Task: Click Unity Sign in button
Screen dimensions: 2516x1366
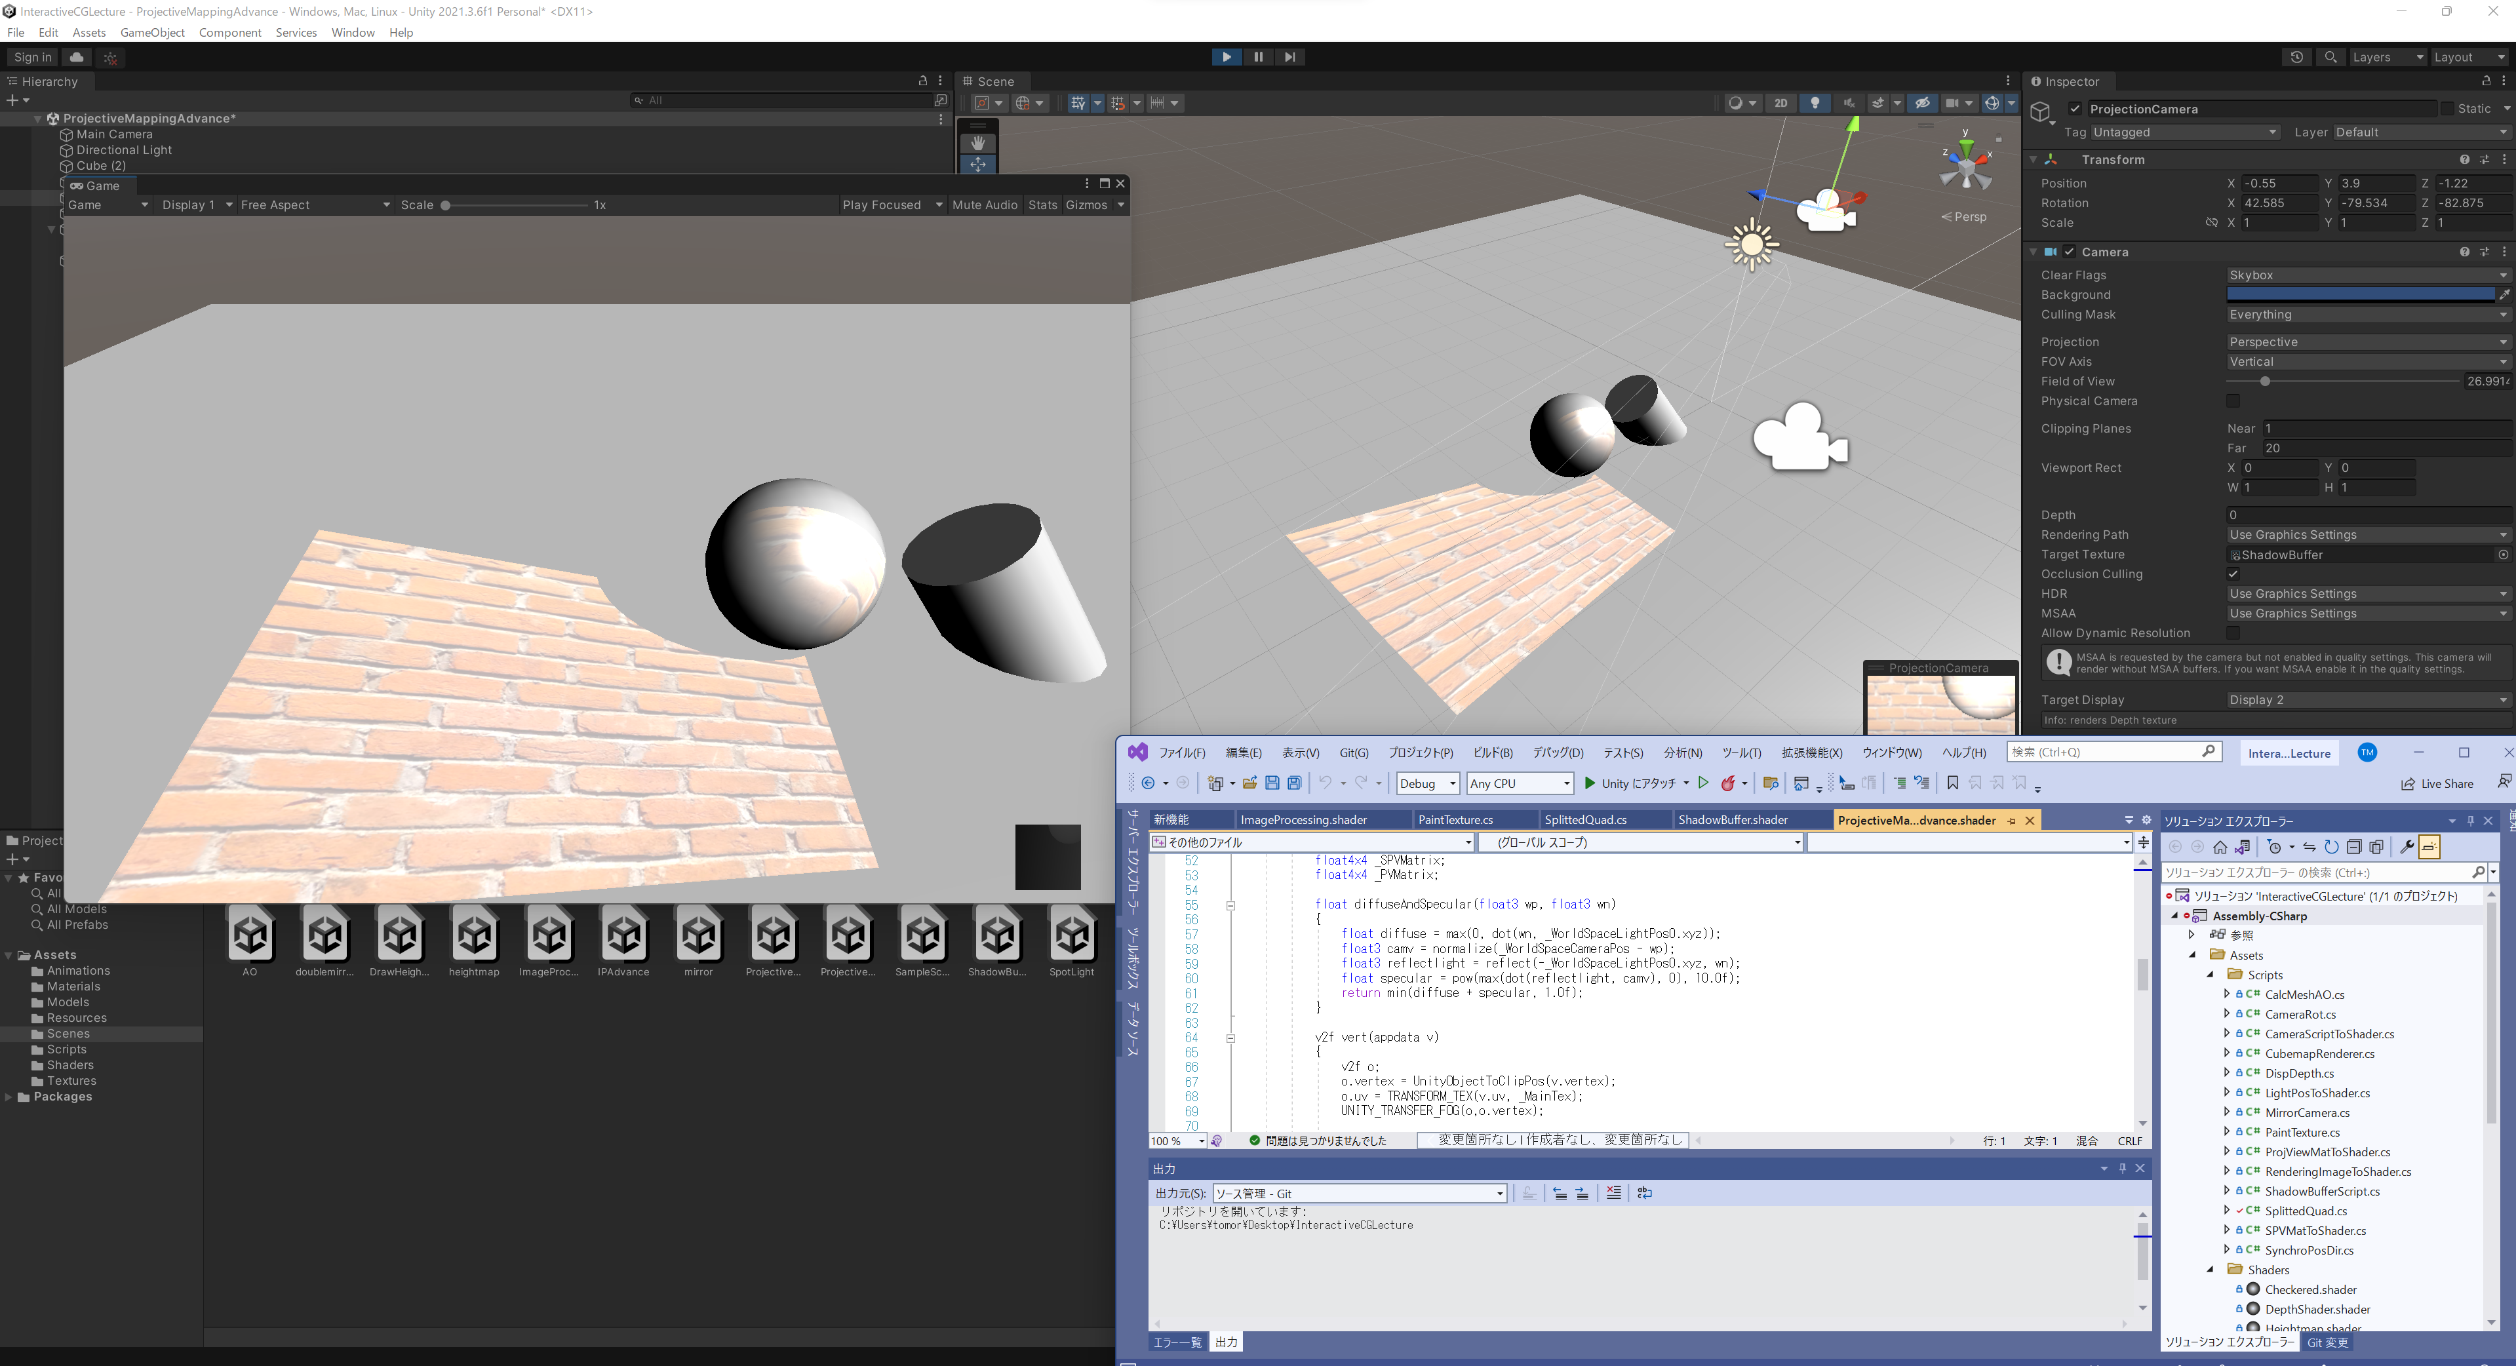Action: (32, 56)
